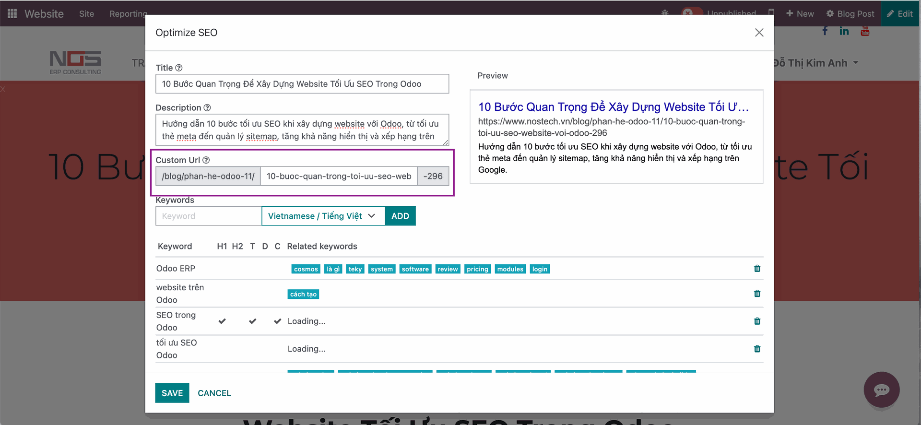Add related keyword 'review'

pyautogui.click(x=448, y=269)
